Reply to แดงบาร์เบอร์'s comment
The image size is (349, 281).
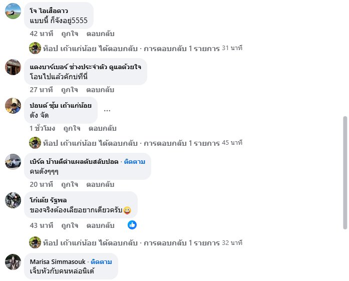click(x=100, y=90)
